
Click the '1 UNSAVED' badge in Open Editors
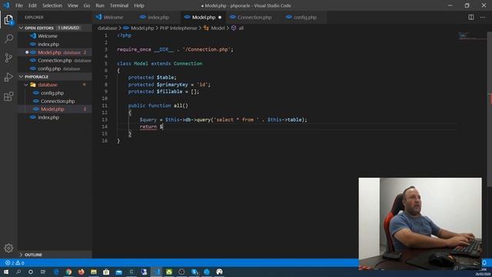(x=68, y=28)
